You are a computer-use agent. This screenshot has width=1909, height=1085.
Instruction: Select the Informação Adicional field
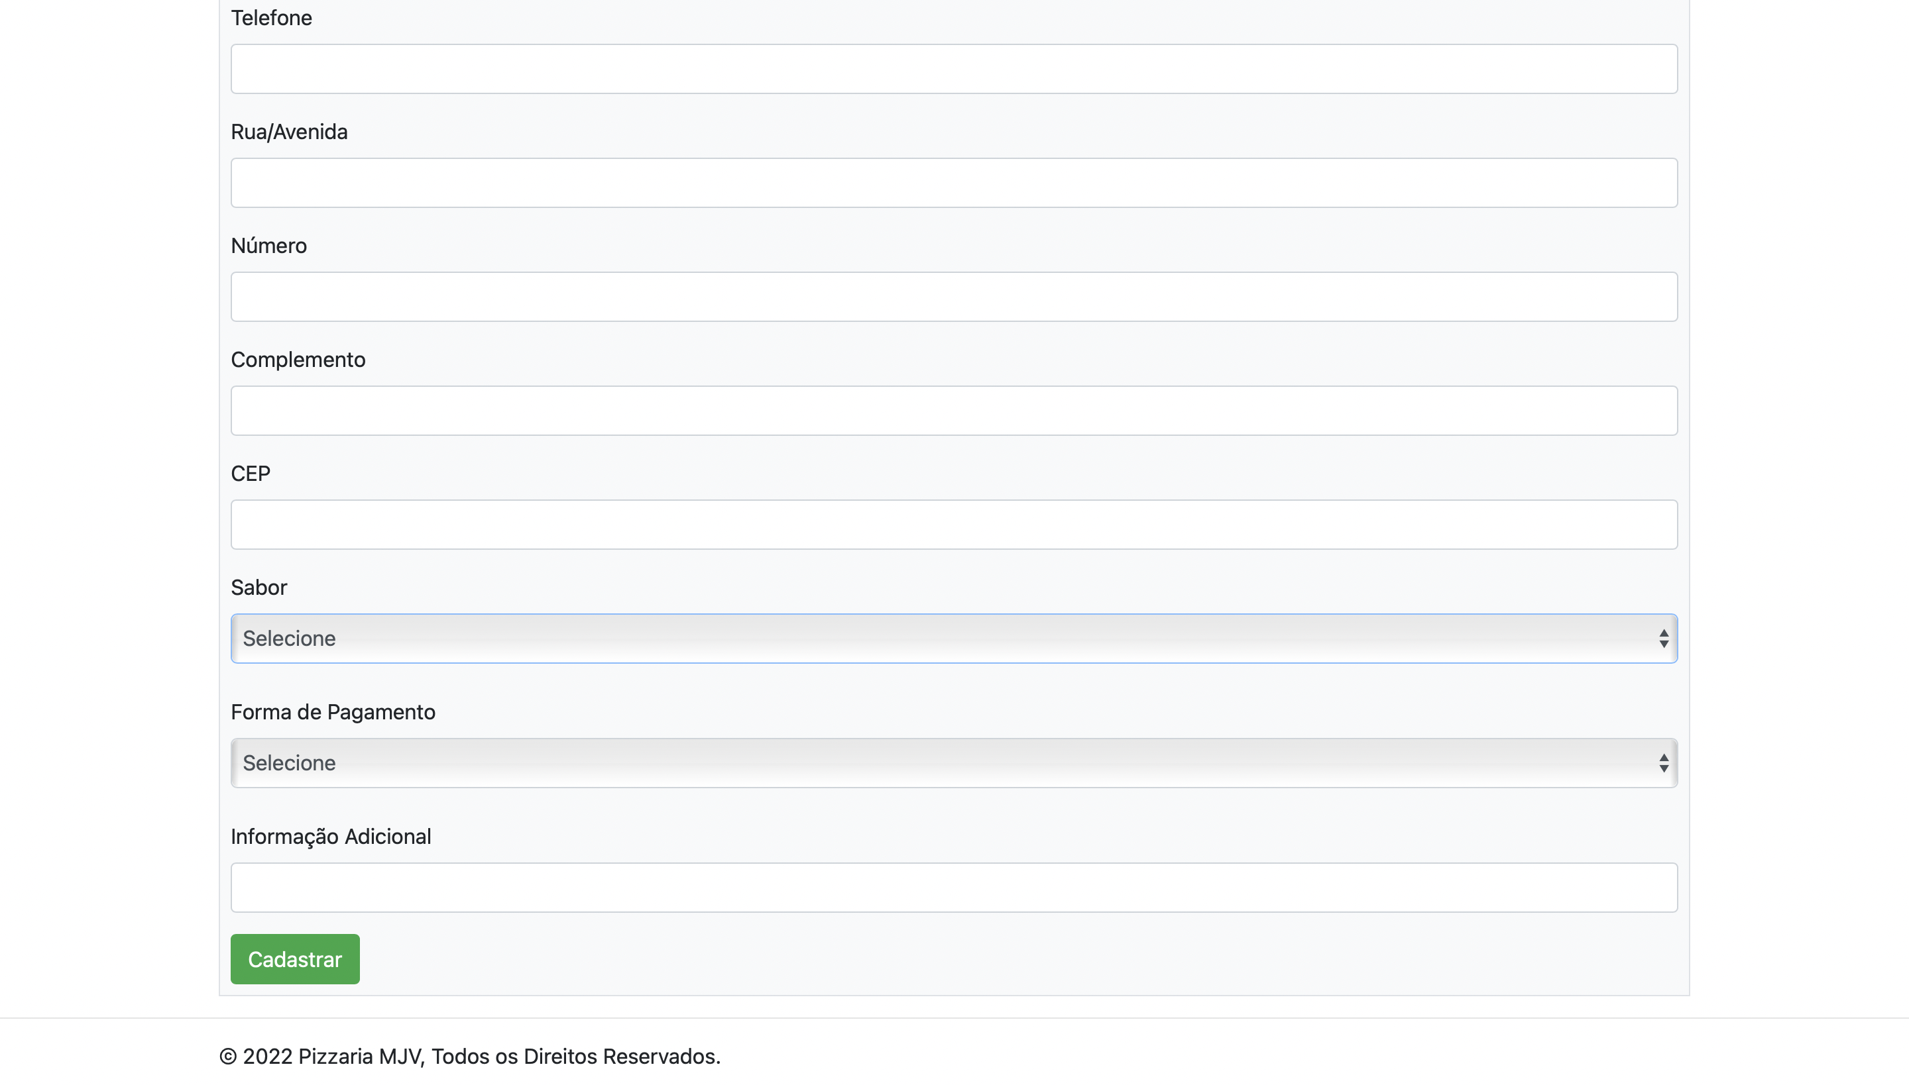pyautogui.click(x=954, y=888)
